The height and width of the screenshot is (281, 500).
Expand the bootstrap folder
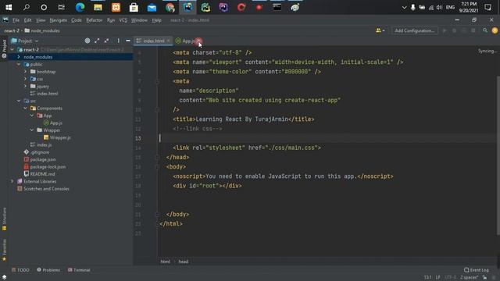click(x=25, y=72)
